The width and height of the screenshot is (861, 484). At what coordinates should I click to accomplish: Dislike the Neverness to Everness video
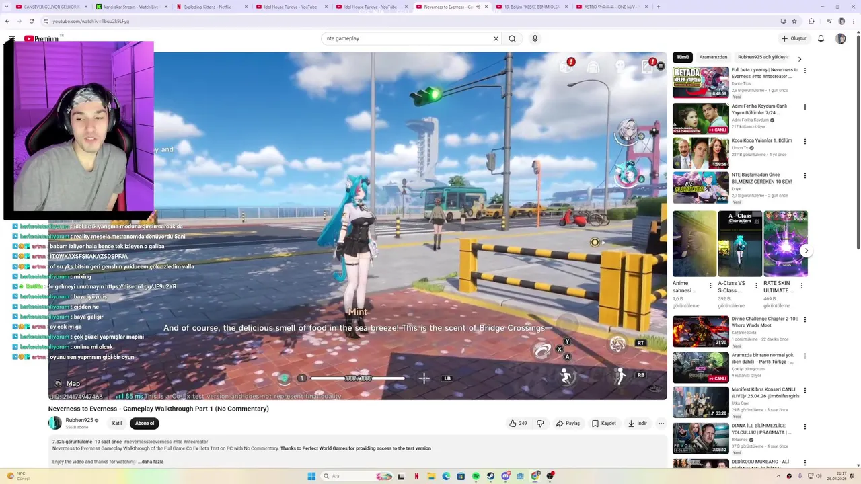pos(540,424)
